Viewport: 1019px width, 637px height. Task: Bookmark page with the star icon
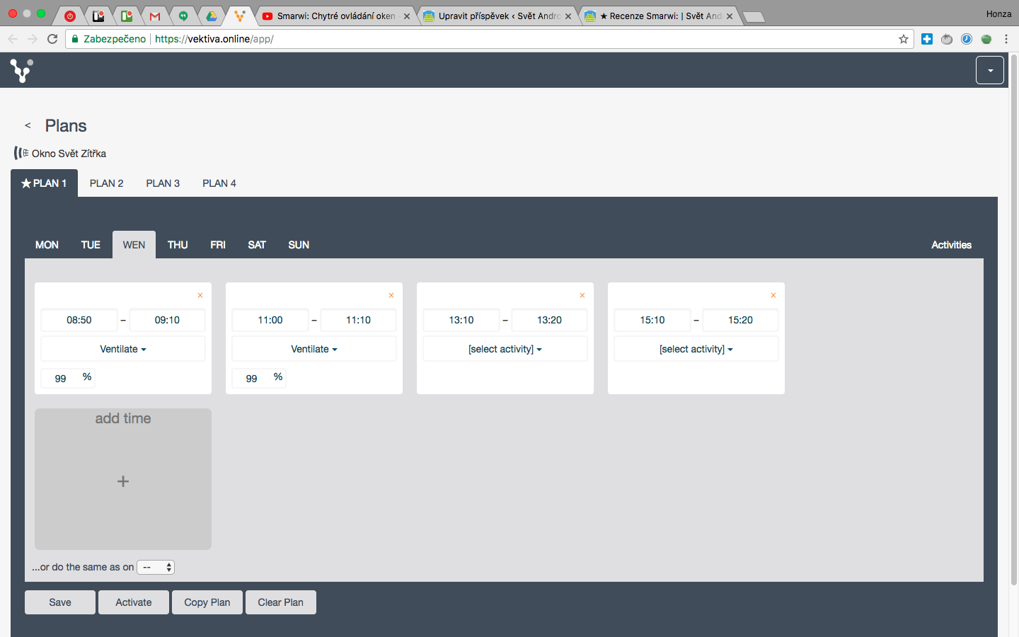click(x=903, y=39)
